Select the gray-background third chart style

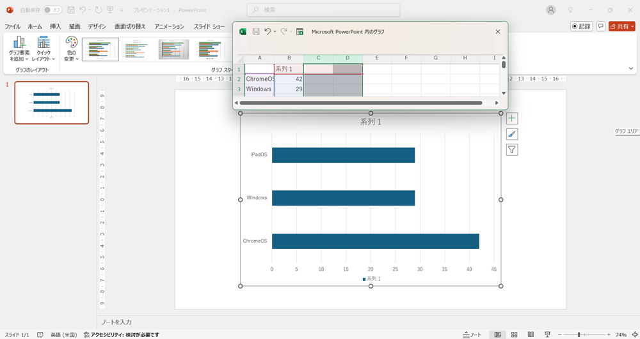[x=173, y=50]
